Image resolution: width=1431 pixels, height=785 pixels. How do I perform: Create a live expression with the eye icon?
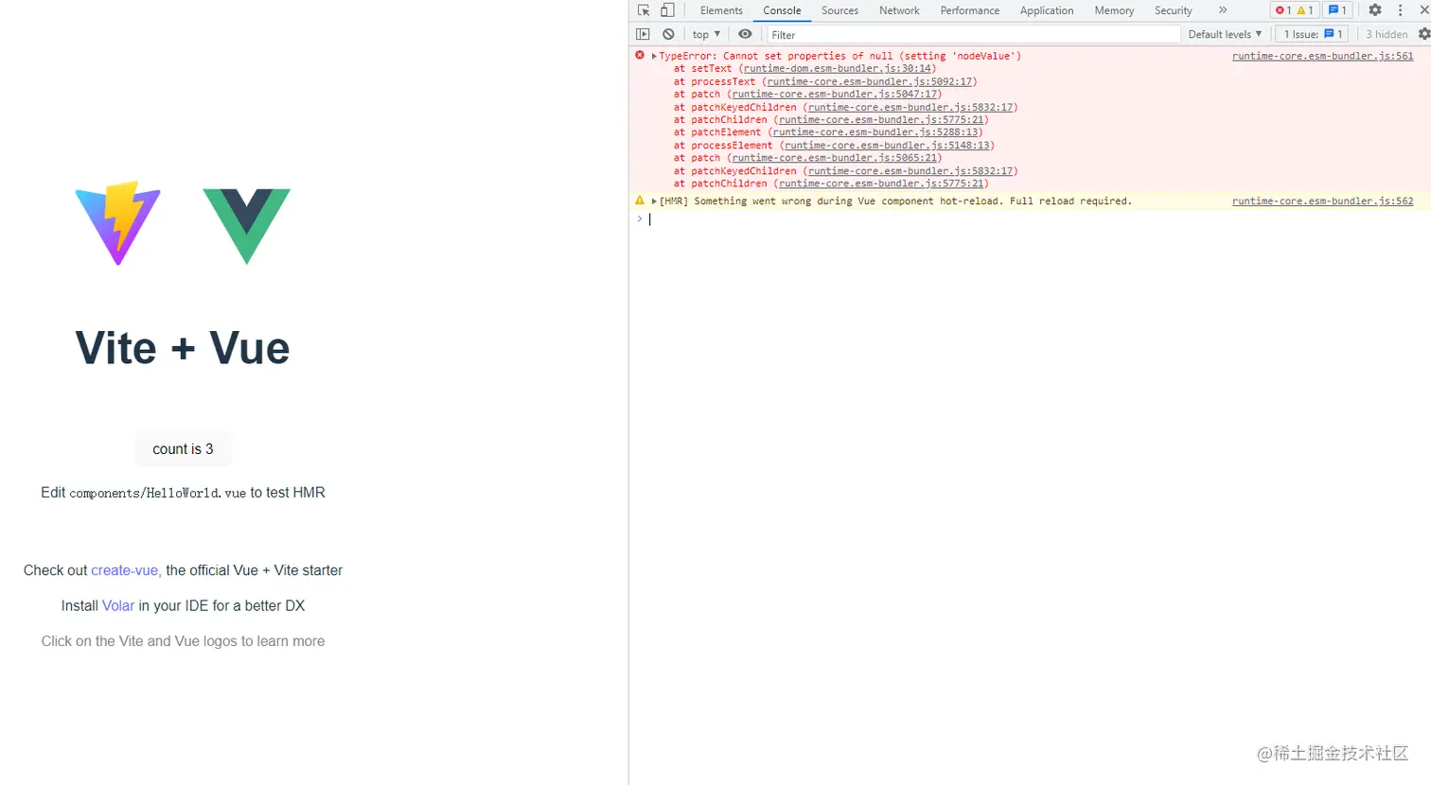[745, 34]
